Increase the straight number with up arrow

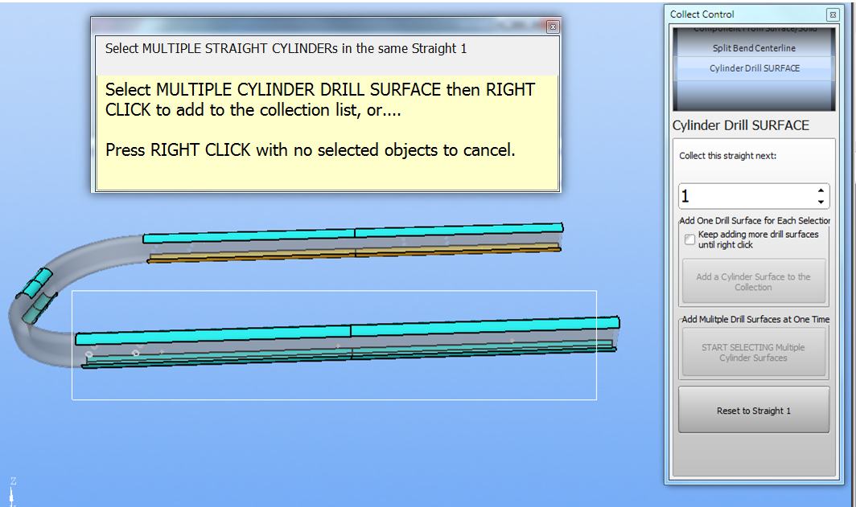(x=820, y=191)
